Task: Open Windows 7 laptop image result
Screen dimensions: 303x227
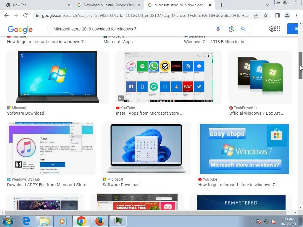Action: 57,77
